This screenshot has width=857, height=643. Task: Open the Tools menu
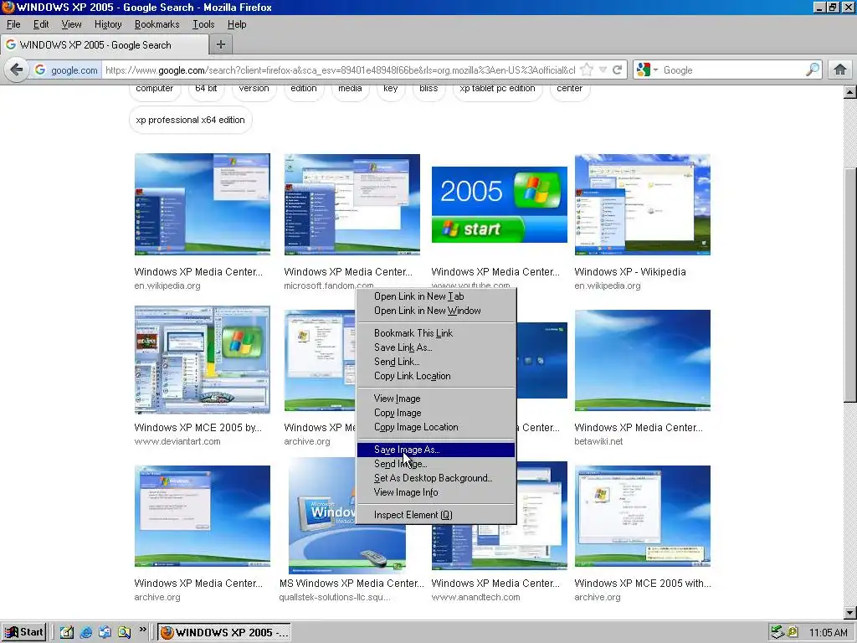tap(203, 24)
